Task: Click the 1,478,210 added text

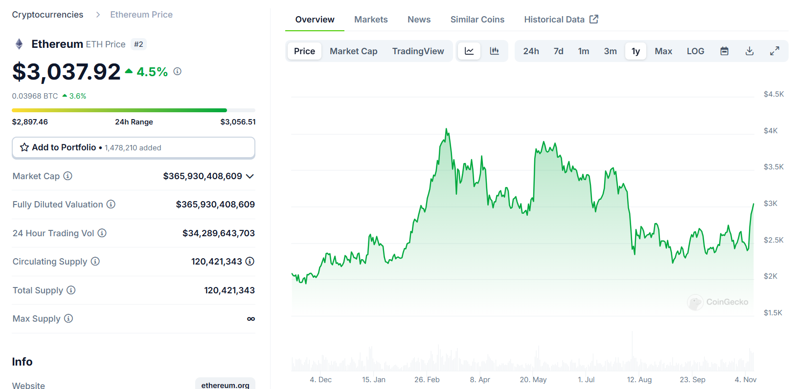Action: (133, 148)
